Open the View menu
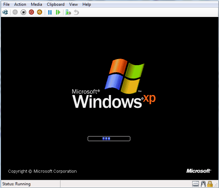The width and height of the screenshot is (219, 188). click(x=73, y=4)
